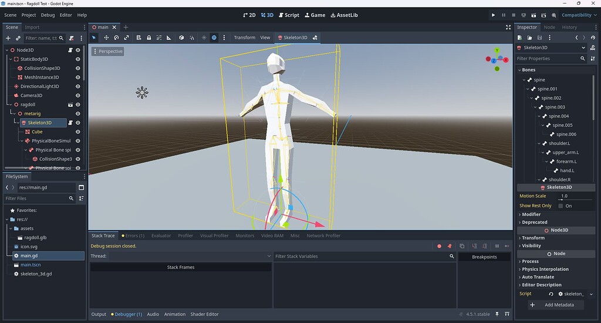This screenshot has height=323, width=601.
Task: Open the Transform viewport menu button
Action: (245, 38)
